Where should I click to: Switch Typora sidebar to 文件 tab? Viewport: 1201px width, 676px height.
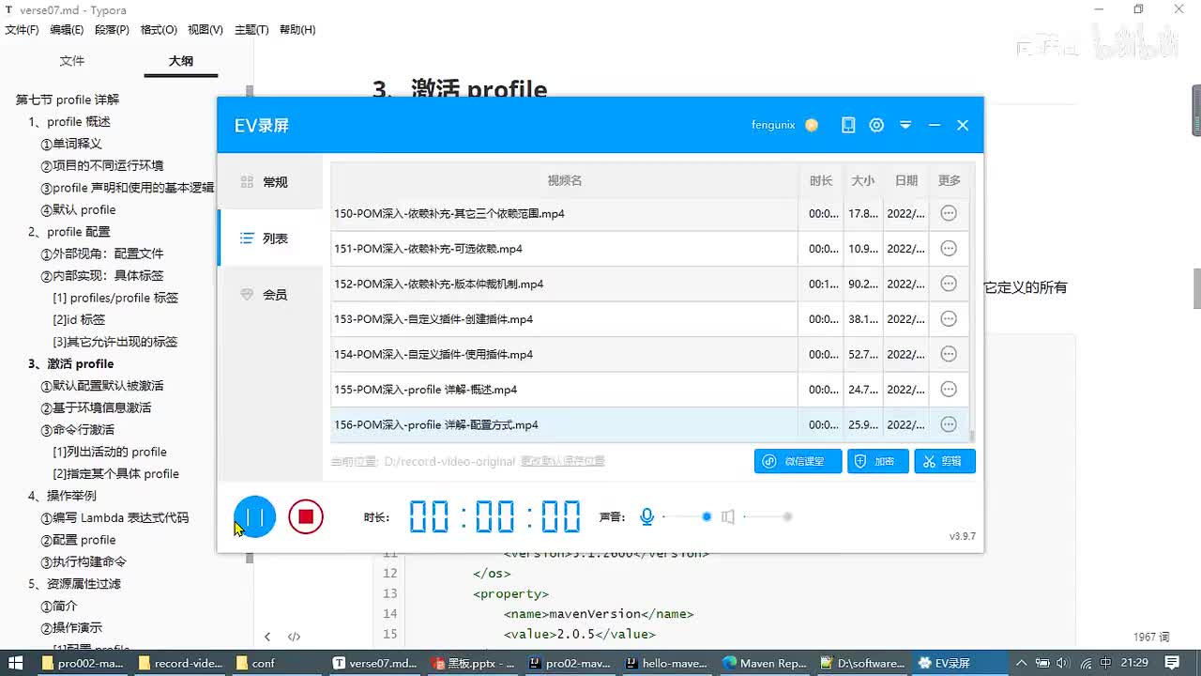[x=72, y=61]
